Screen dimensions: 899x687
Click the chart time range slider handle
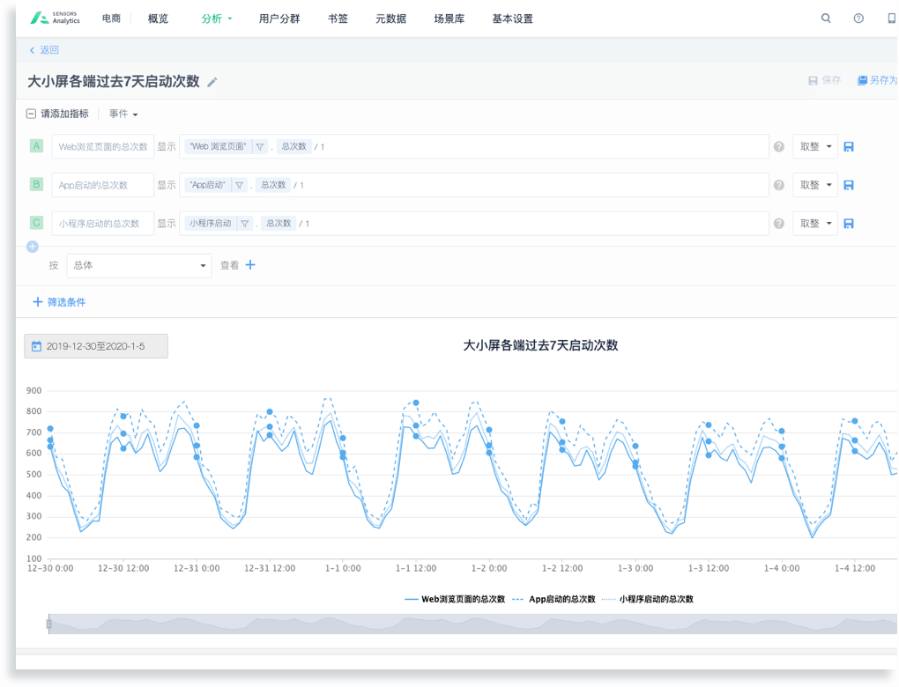click(49, 624)
